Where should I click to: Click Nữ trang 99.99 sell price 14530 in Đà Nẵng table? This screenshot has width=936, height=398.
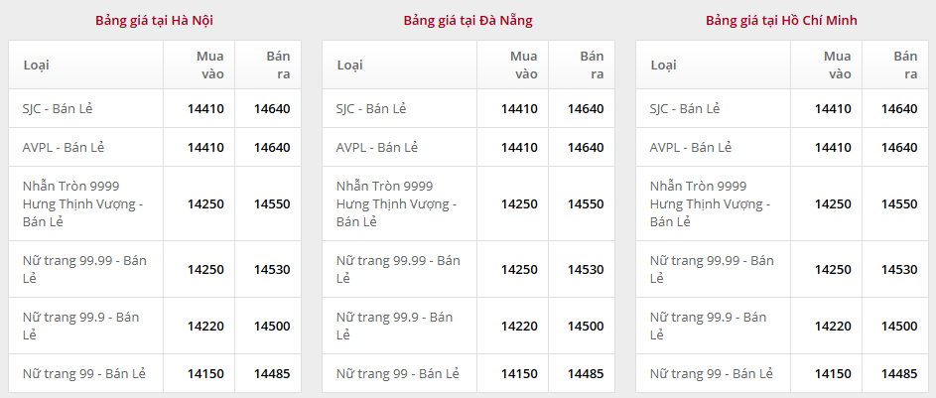586,269
